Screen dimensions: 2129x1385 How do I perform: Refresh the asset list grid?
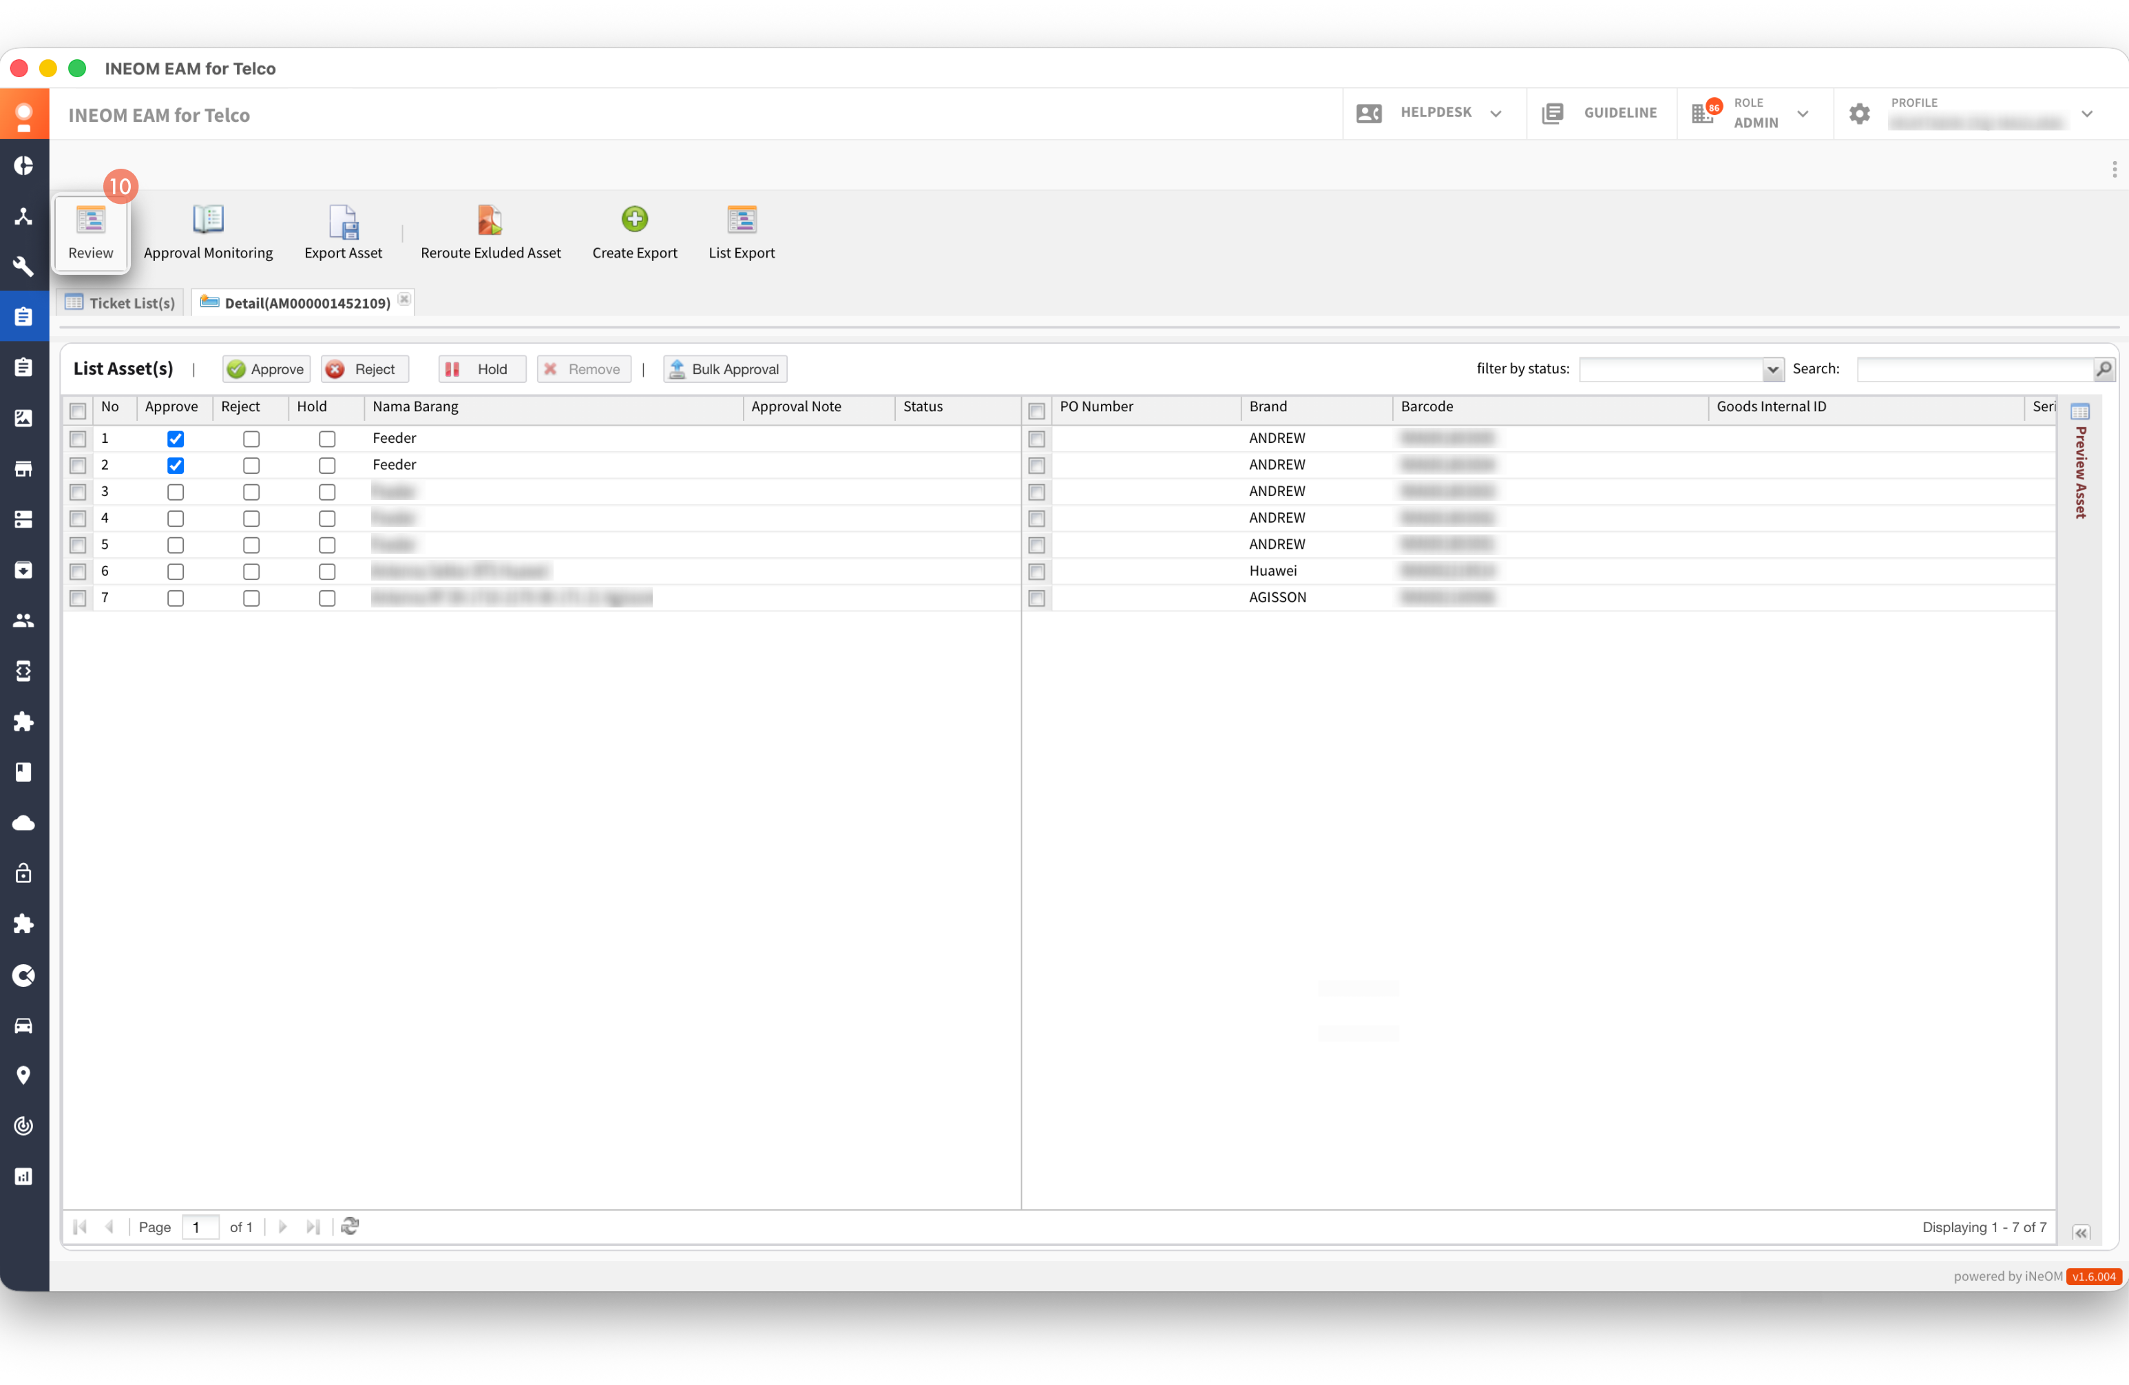[x=350, y=1226]
